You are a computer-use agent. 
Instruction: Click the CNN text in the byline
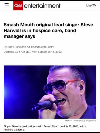51,47
